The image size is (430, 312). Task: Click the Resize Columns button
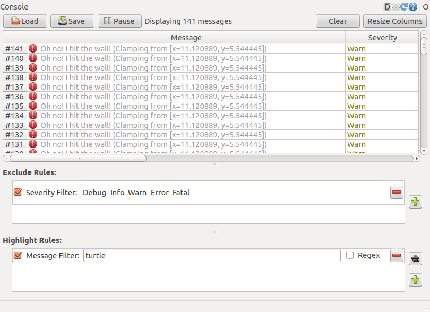point(395,21)
